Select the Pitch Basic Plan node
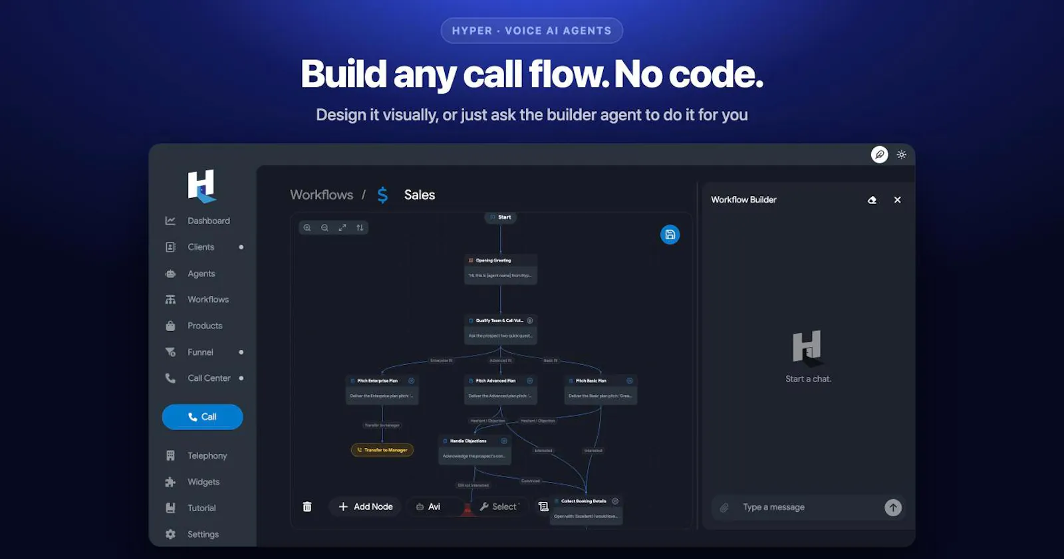This screenshot has width=1064, height=559. click(x=600, y=390)
